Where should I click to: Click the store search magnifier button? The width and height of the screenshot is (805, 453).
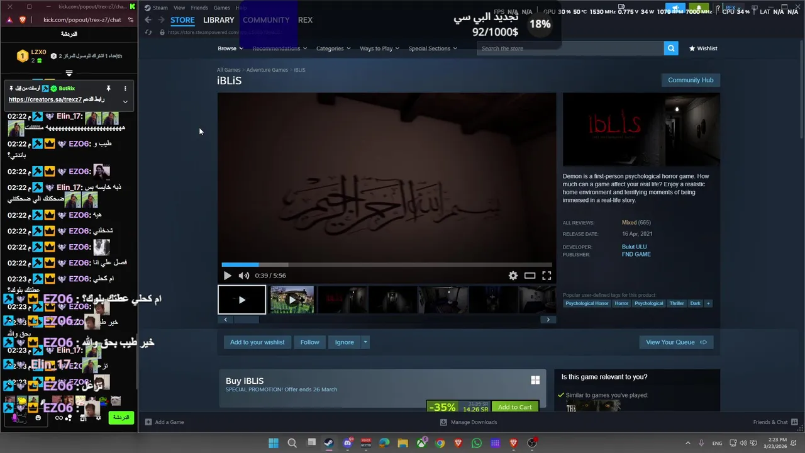[x=671, y=48]
